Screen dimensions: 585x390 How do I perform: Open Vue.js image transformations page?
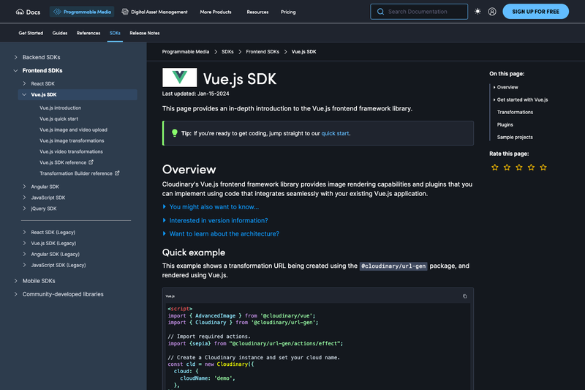pos(72,140)
